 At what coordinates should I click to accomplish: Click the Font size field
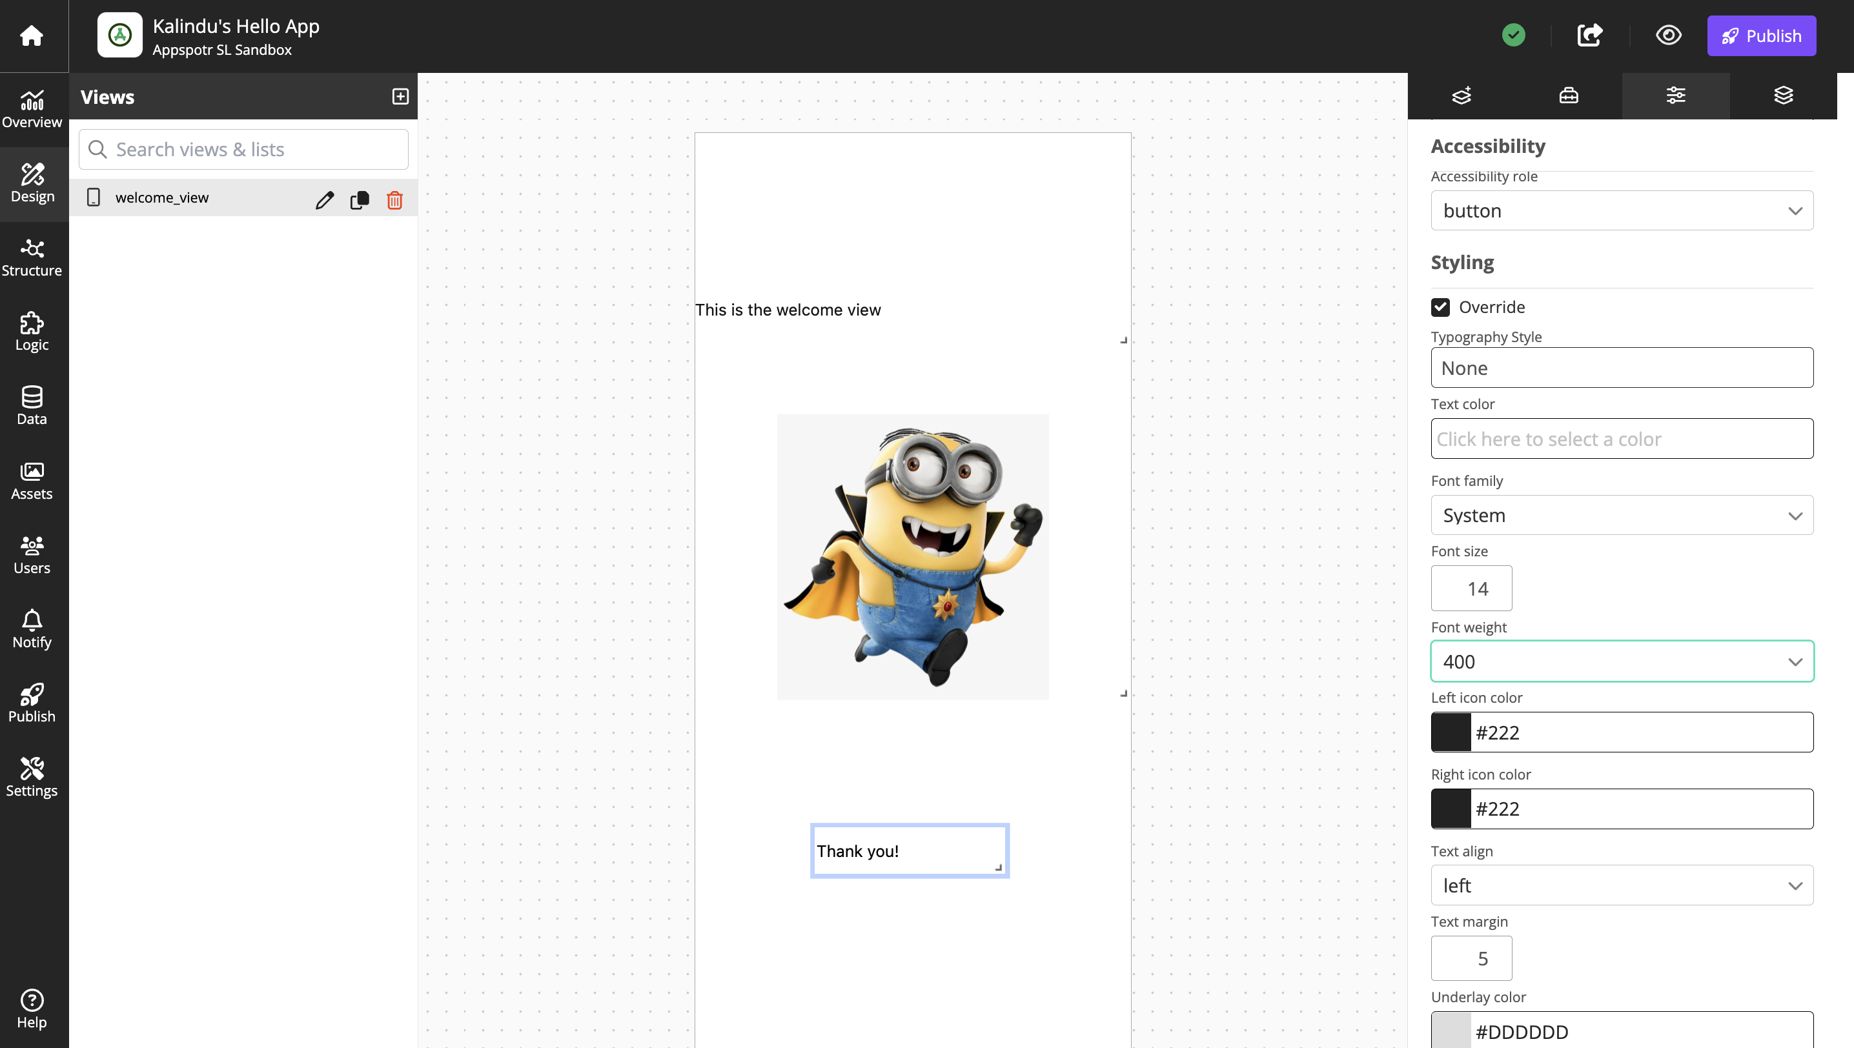click(1471, 588)
